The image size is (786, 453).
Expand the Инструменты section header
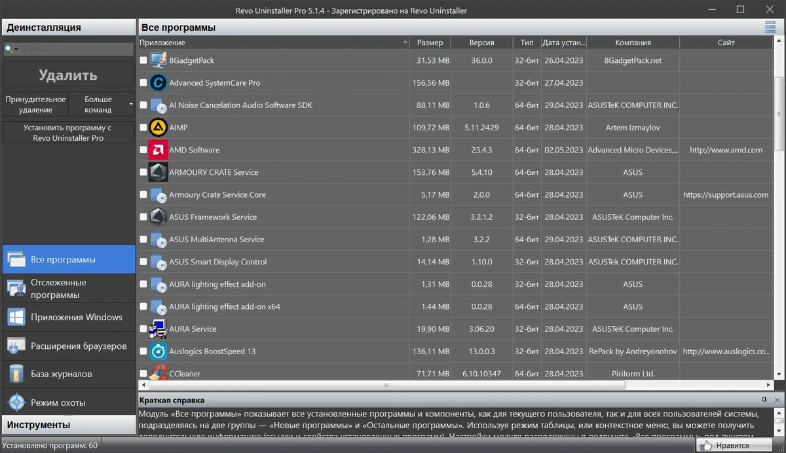tap(69, 425)
